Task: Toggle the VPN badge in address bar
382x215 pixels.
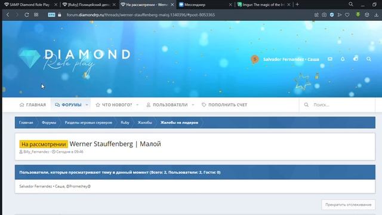Action: (x=51, y=15)
